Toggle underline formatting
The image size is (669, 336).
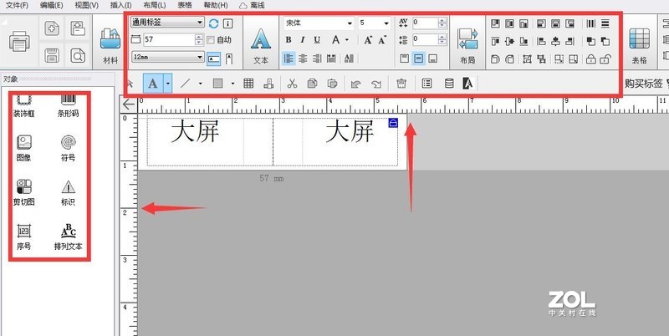[317, 40]
